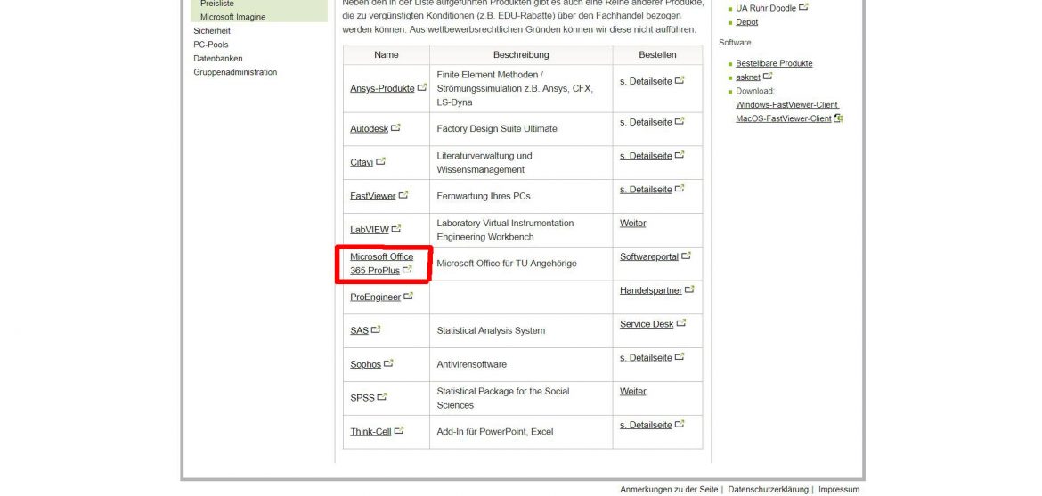
Task: Open Sicherheit in the left navigation
Action: pyautogui.click(x=212, y=30)
